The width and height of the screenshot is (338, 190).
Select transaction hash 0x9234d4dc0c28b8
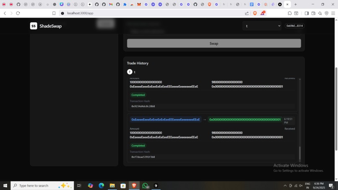click(143, 106)
